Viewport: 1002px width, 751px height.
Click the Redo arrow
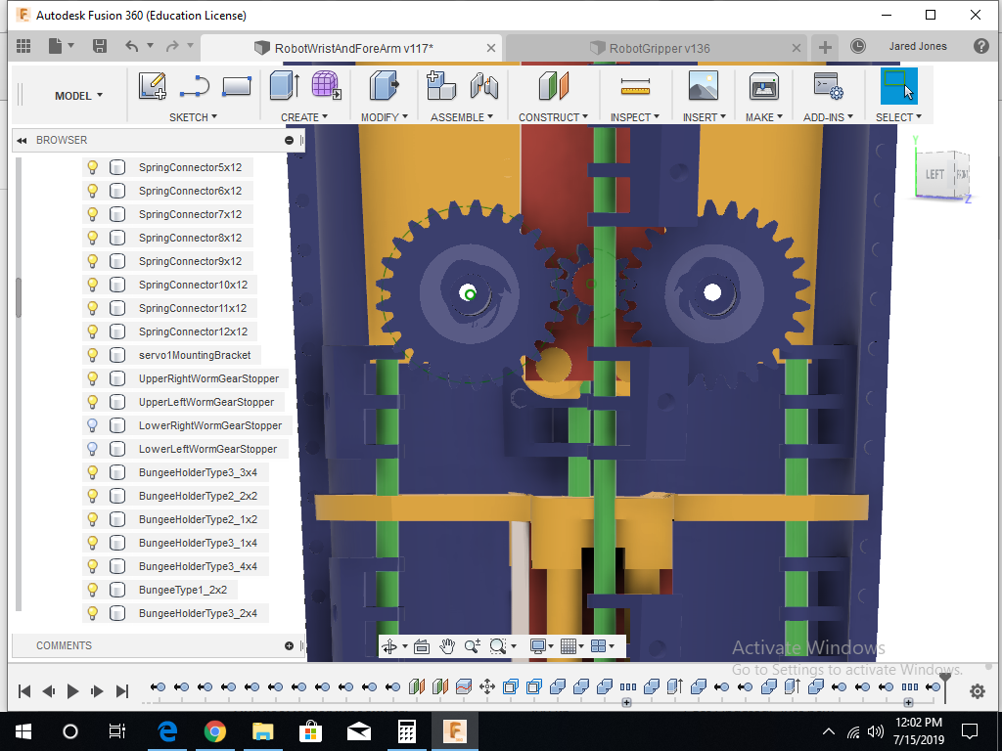(x=172, y=46)
